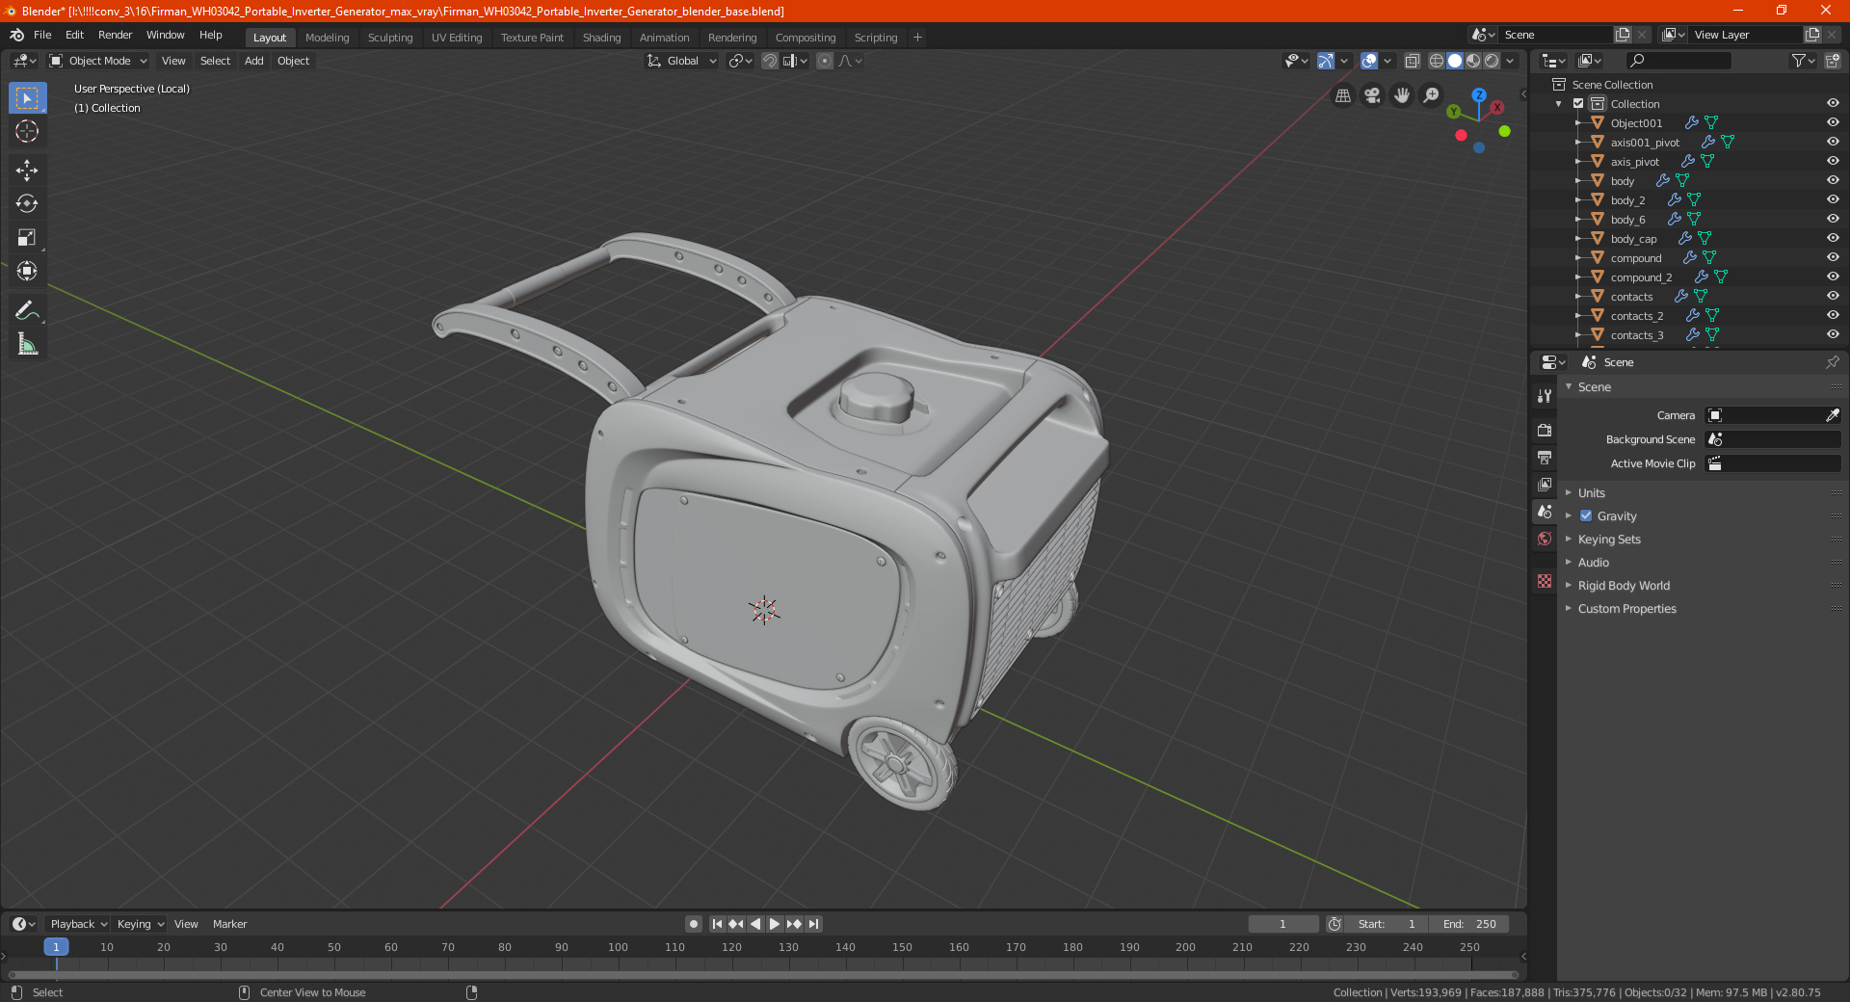1850x1002 pixels.
Task: Choose the Move tool
Action: click(x=27, y=171)
